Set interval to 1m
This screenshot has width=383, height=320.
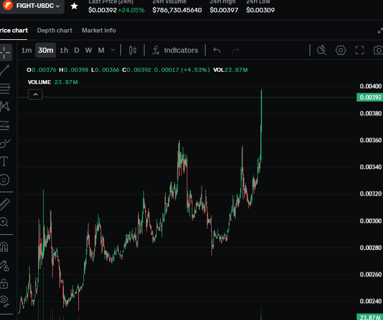(x=26, y=50)
